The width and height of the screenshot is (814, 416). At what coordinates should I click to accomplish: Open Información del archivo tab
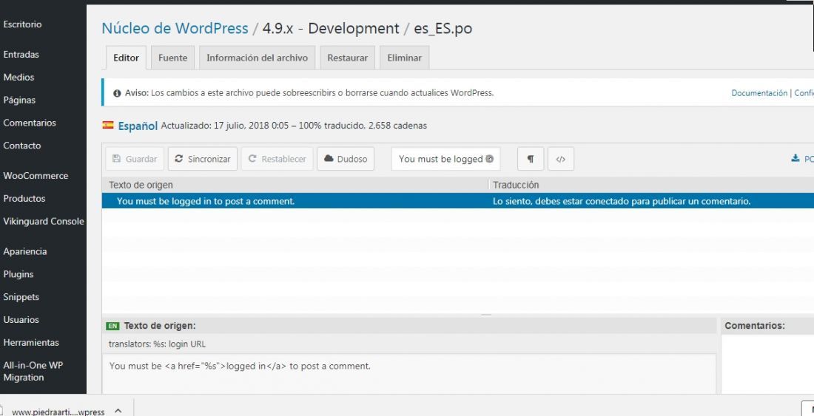257,58
